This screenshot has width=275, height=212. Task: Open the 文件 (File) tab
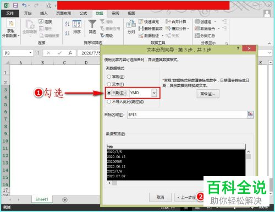coord(10,13)
